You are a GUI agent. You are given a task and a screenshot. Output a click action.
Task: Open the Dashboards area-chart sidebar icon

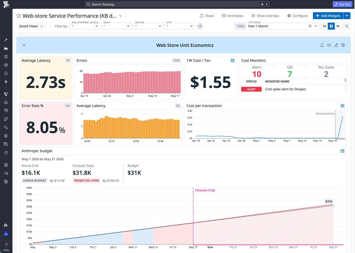(6, 48)
